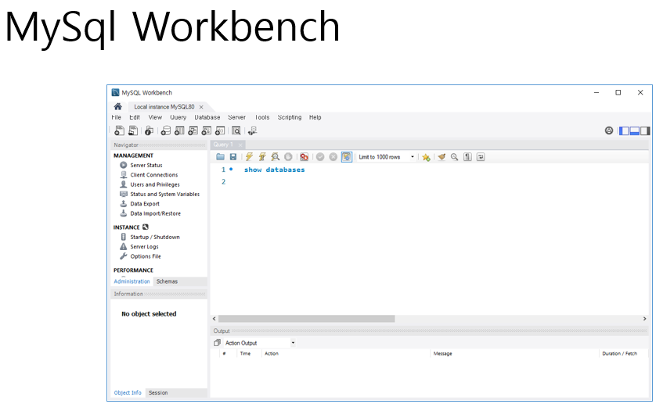
Task: Open the Query menu
Action: 178,117
